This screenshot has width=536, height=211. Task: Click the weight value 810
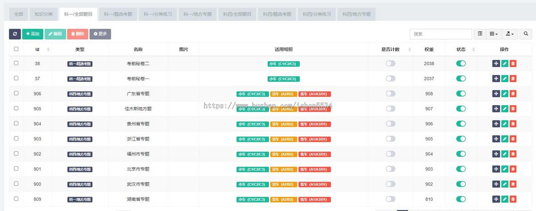tap(429, 199)
